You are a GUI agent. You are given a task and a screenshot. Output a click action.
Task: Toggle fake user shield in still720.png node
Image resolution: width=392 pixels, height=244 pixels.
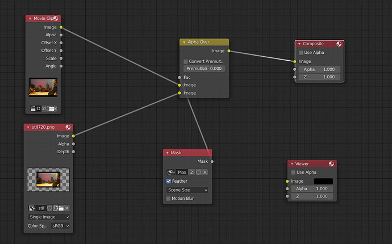(49, 208)
